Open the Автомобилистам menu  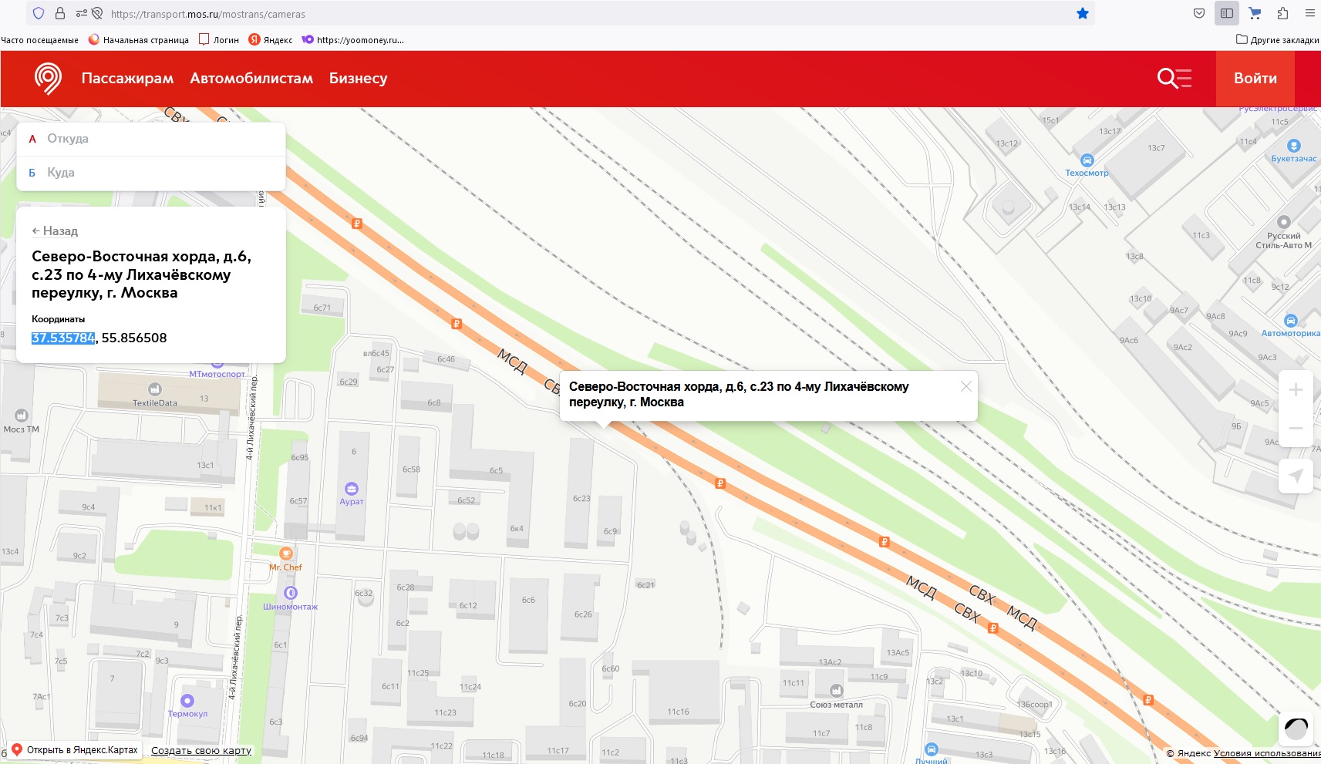click(x=251, y=79)
